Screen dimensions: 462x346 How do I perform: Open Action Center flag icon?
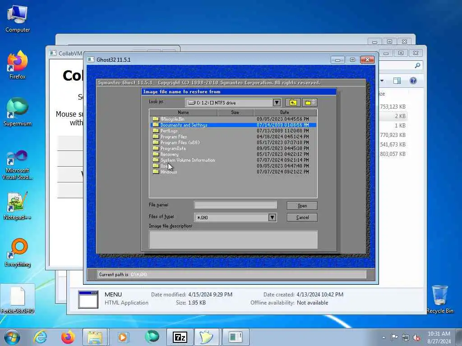click(x=394, y=337)
